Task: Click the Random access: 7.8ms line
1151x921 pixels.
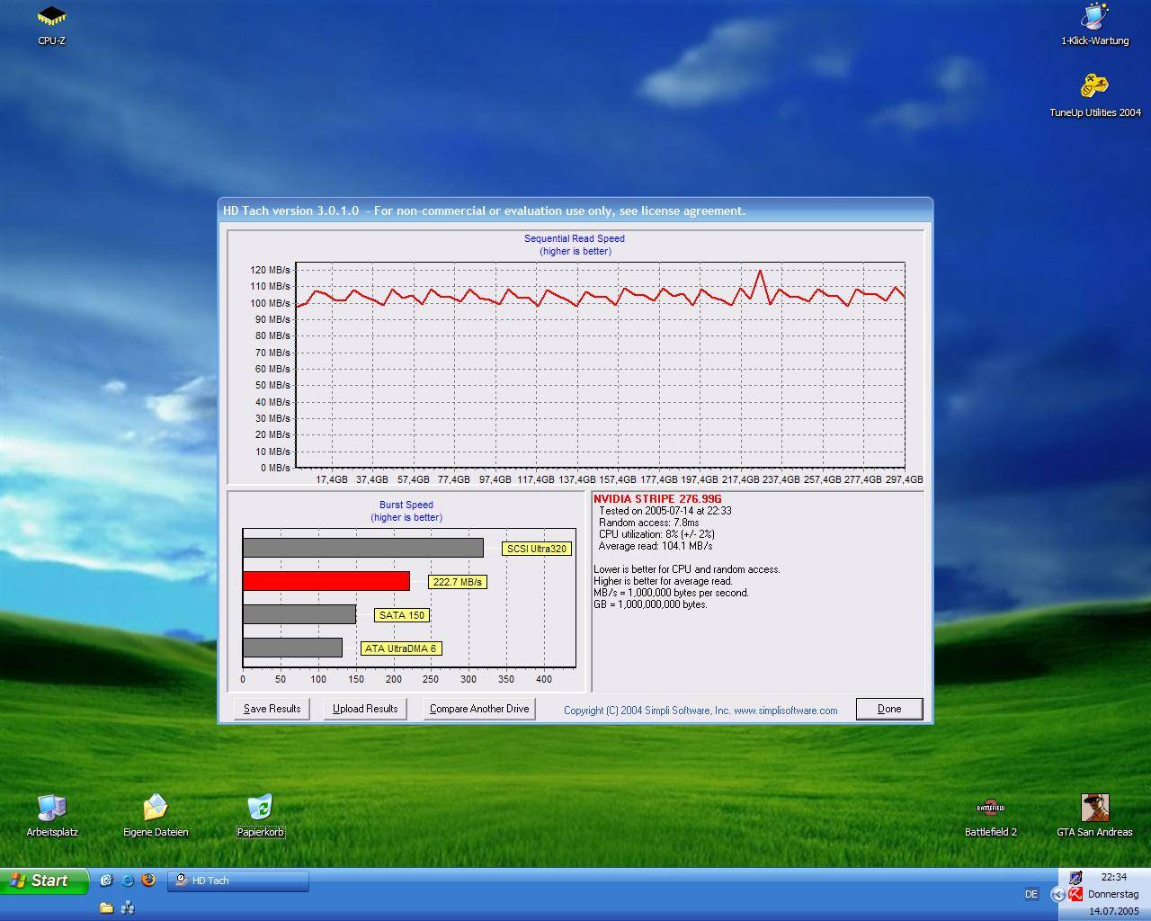Action: click(648, 523)
